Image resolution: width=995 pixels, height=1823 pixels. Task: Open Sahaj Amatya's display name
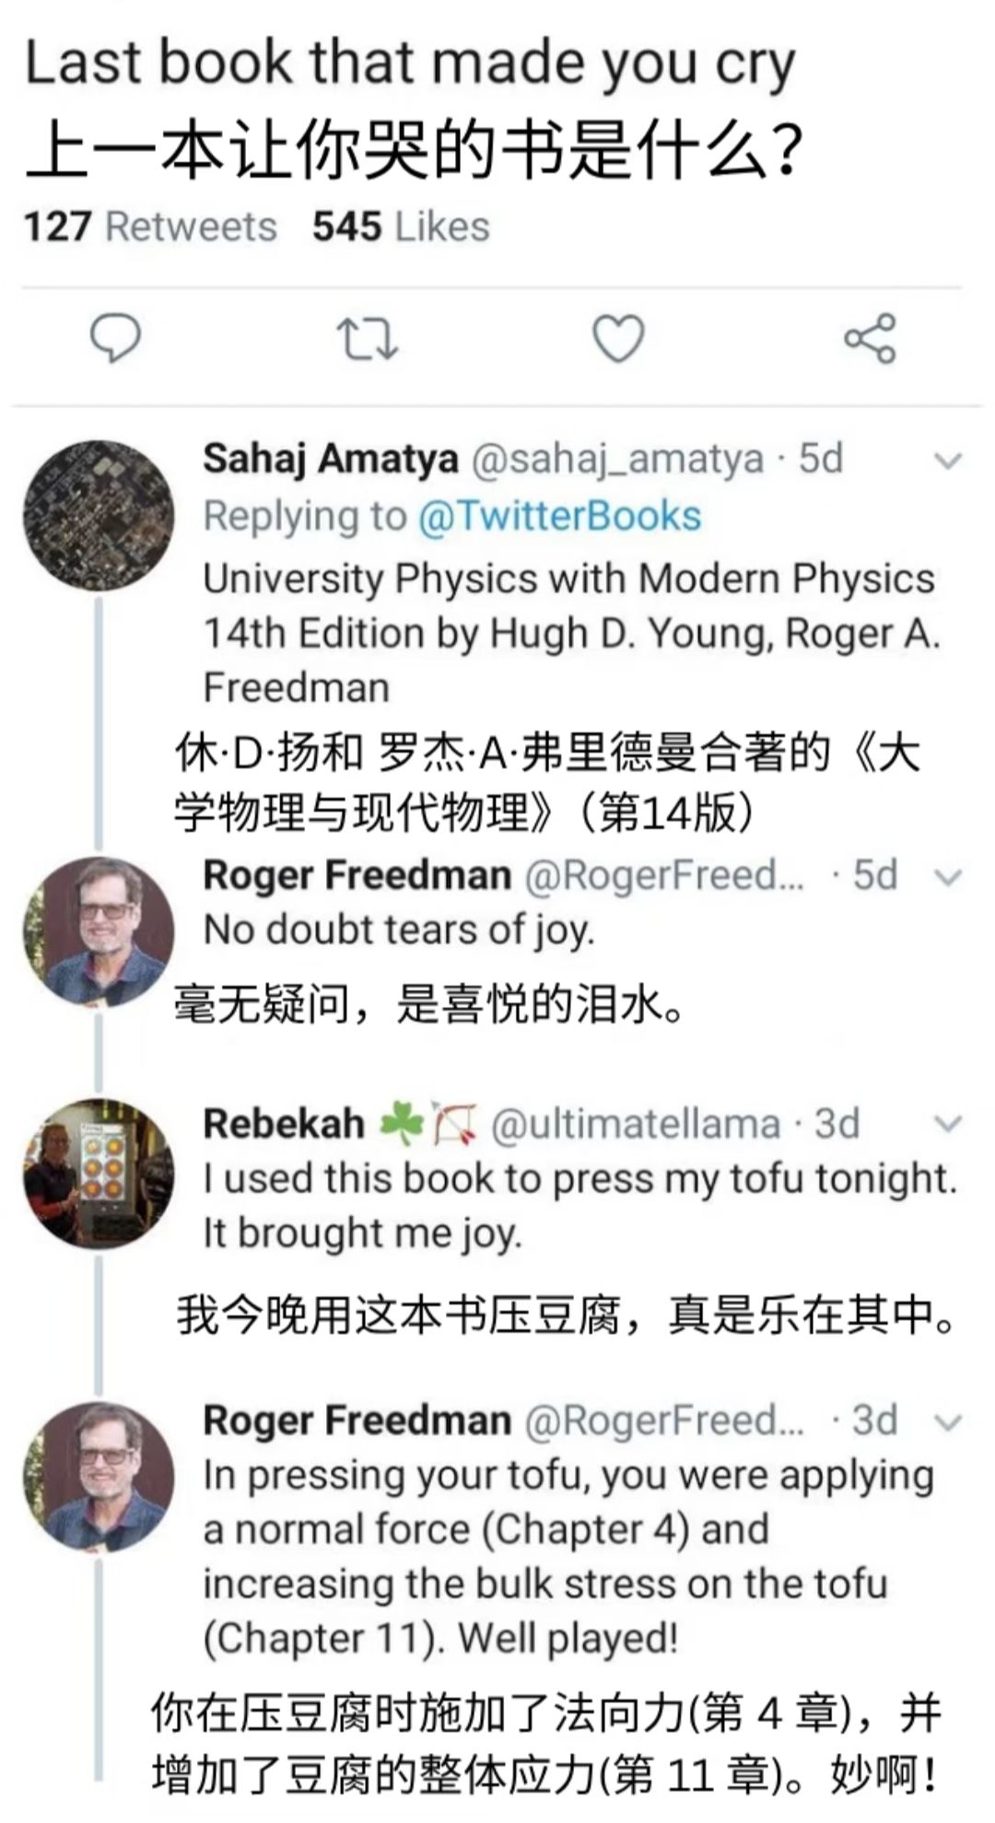tap(330, 459)
